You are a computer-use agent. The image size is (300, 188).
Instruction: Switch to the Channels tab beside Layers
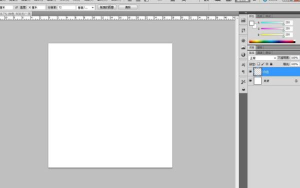[259, 53]
